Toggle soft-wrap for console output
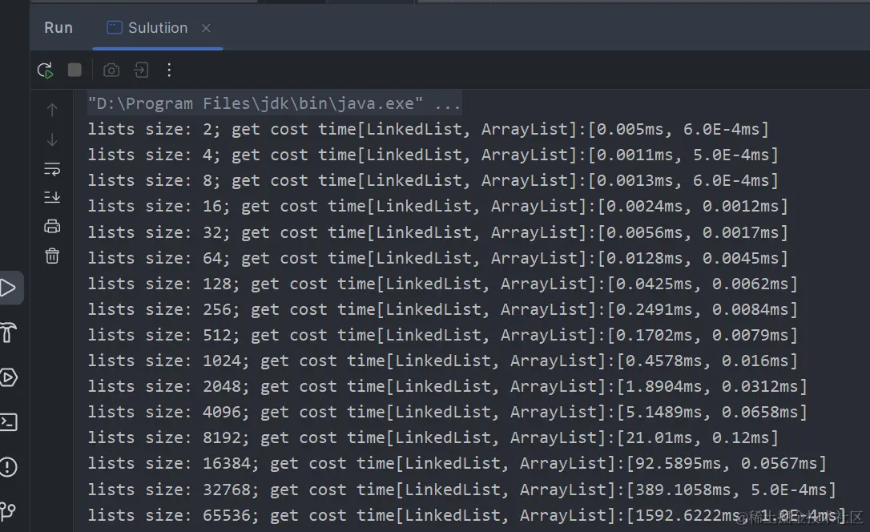870x532 pixels. pos(52,168)
